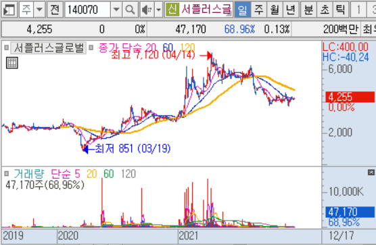
Task: Click the 12/17 date label
Action: click(x=342, y=236)
